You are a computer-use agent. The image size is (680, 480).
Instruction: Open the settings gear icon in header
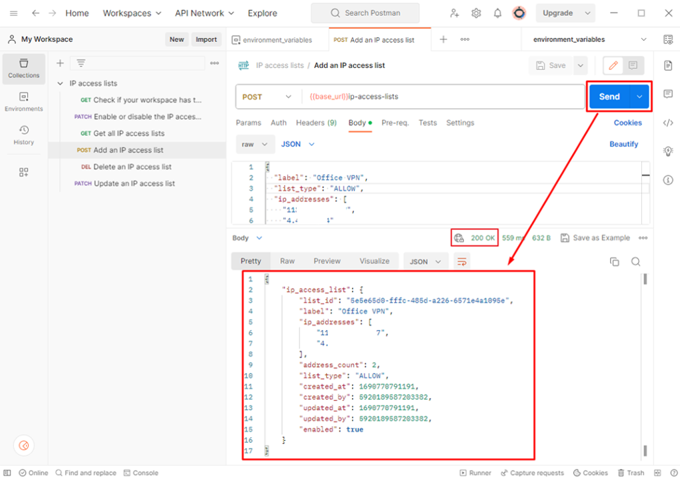click(x=476, y=13)
